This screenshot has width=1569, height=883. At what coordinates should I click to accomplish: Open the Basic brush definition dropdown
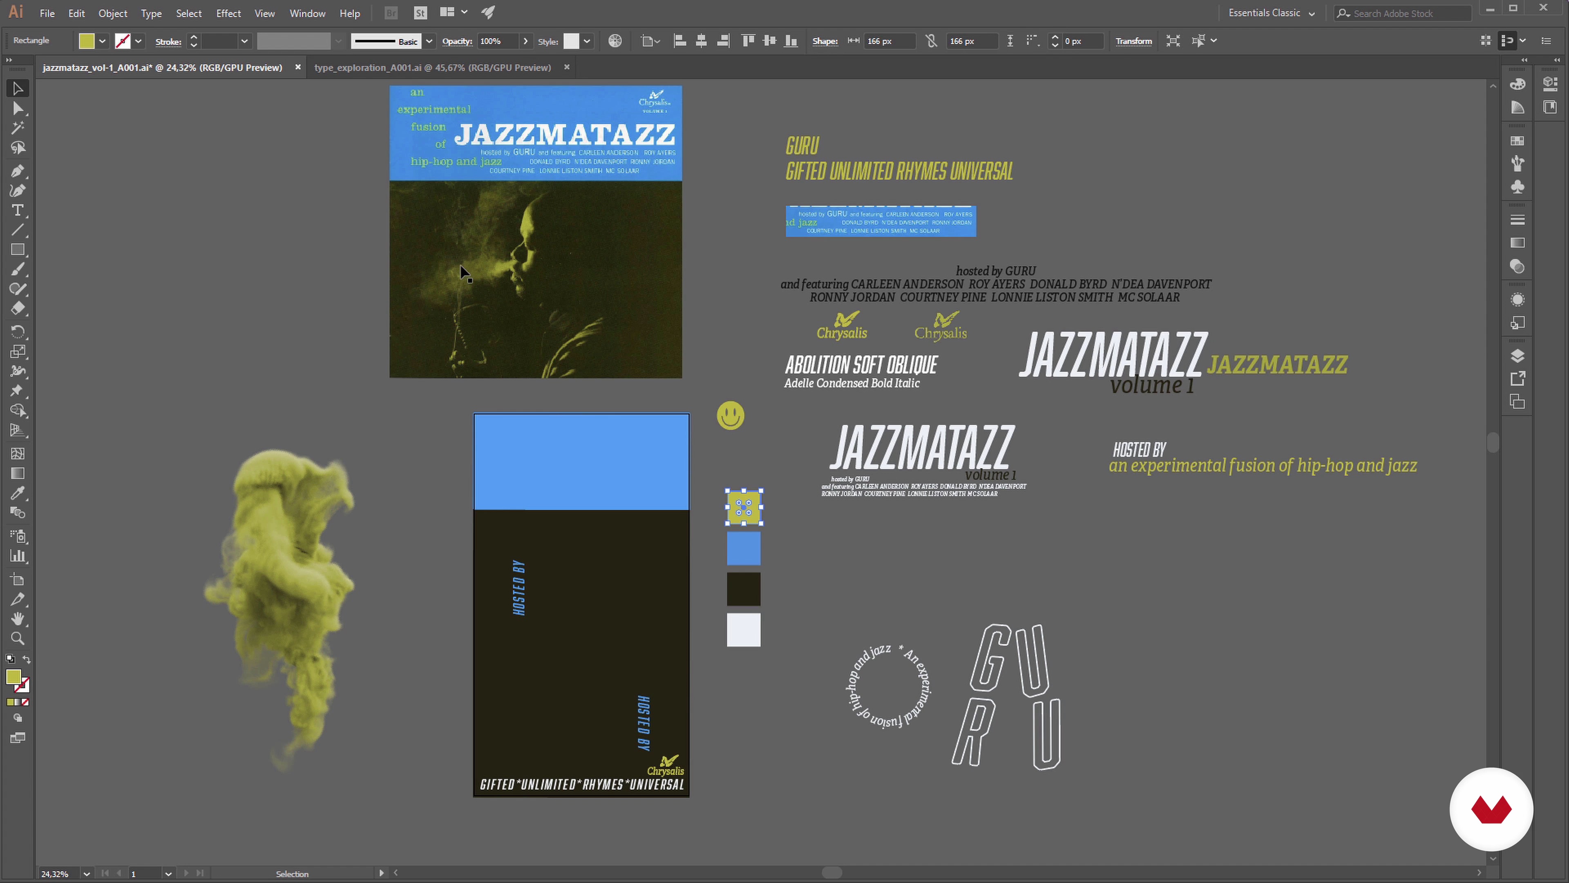pos(429,41)
